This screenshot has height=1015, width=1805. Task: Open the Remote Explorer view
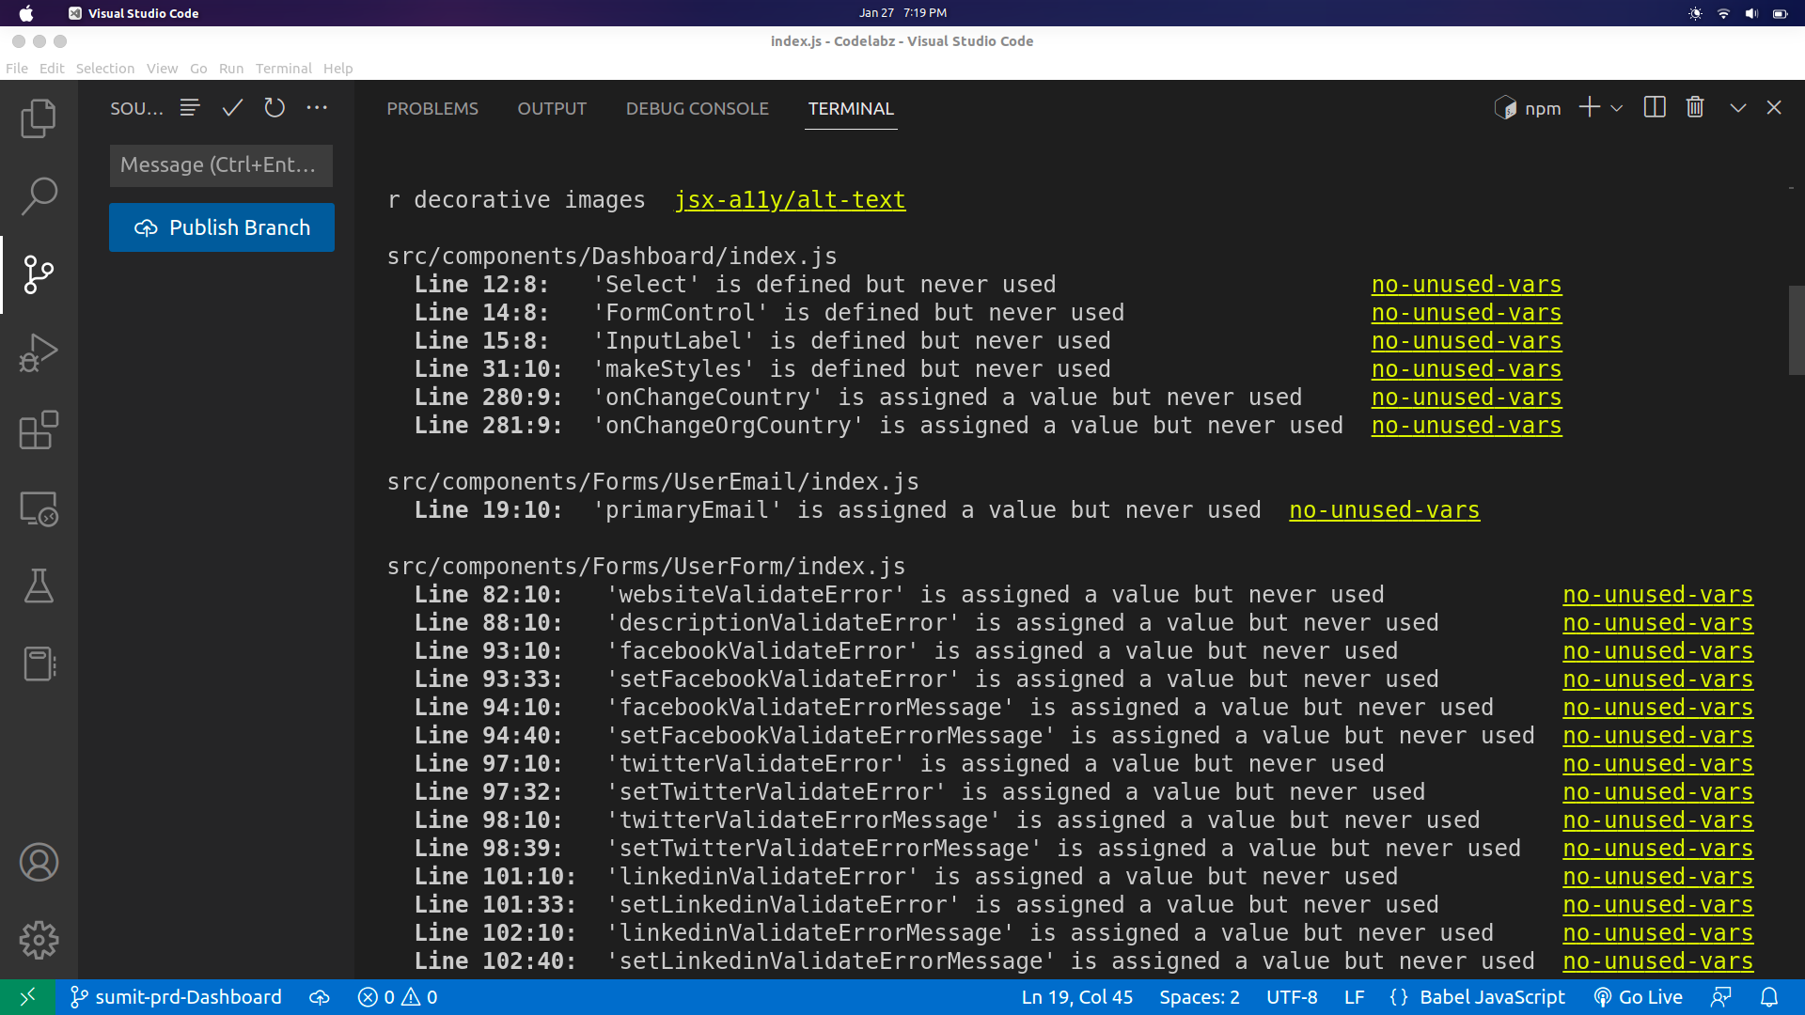[39, 508]
